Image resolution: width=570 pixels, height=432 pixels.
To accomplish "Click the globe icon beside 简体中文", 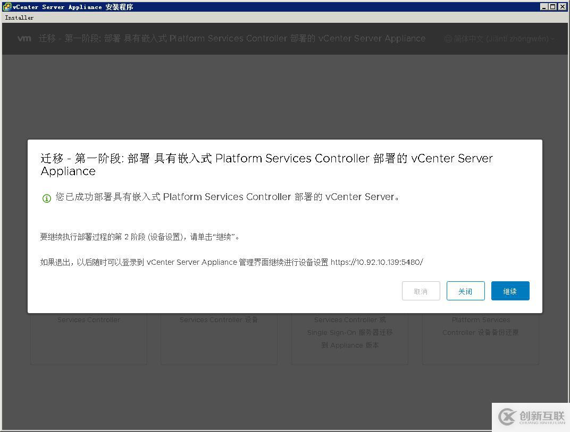I will coord(448,38).
